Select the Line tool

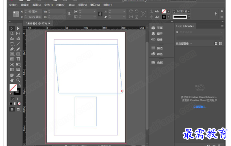pos(18,44)
